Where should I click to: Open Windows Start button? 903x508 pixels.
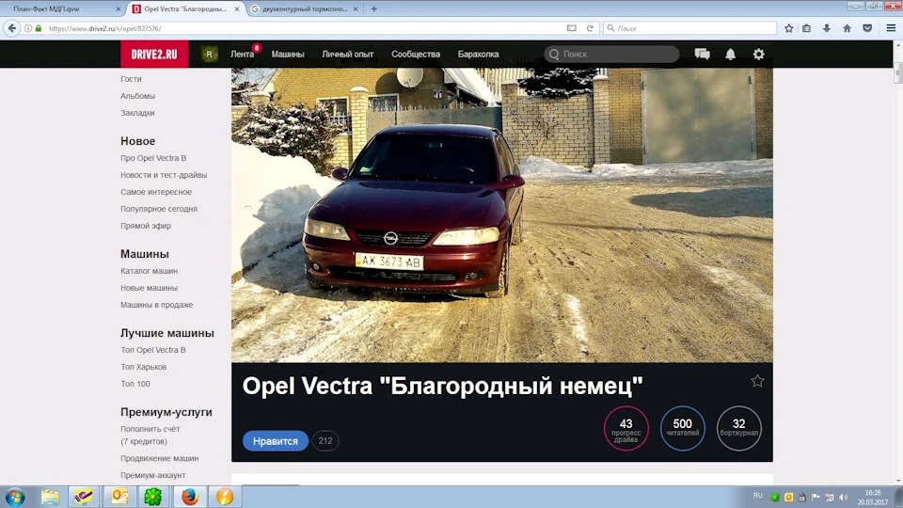[x=15, y=497]
